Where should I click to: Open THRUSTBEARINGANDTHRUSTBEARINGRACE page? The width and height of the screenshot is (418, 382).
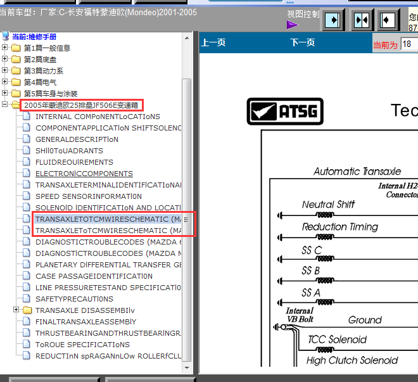pyautogui.click(x=108, y=333)
